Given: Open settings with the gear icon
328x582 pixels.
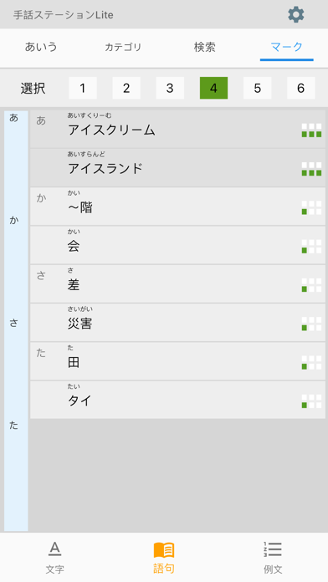Looking at the screenshot, I should pos(295,14).
